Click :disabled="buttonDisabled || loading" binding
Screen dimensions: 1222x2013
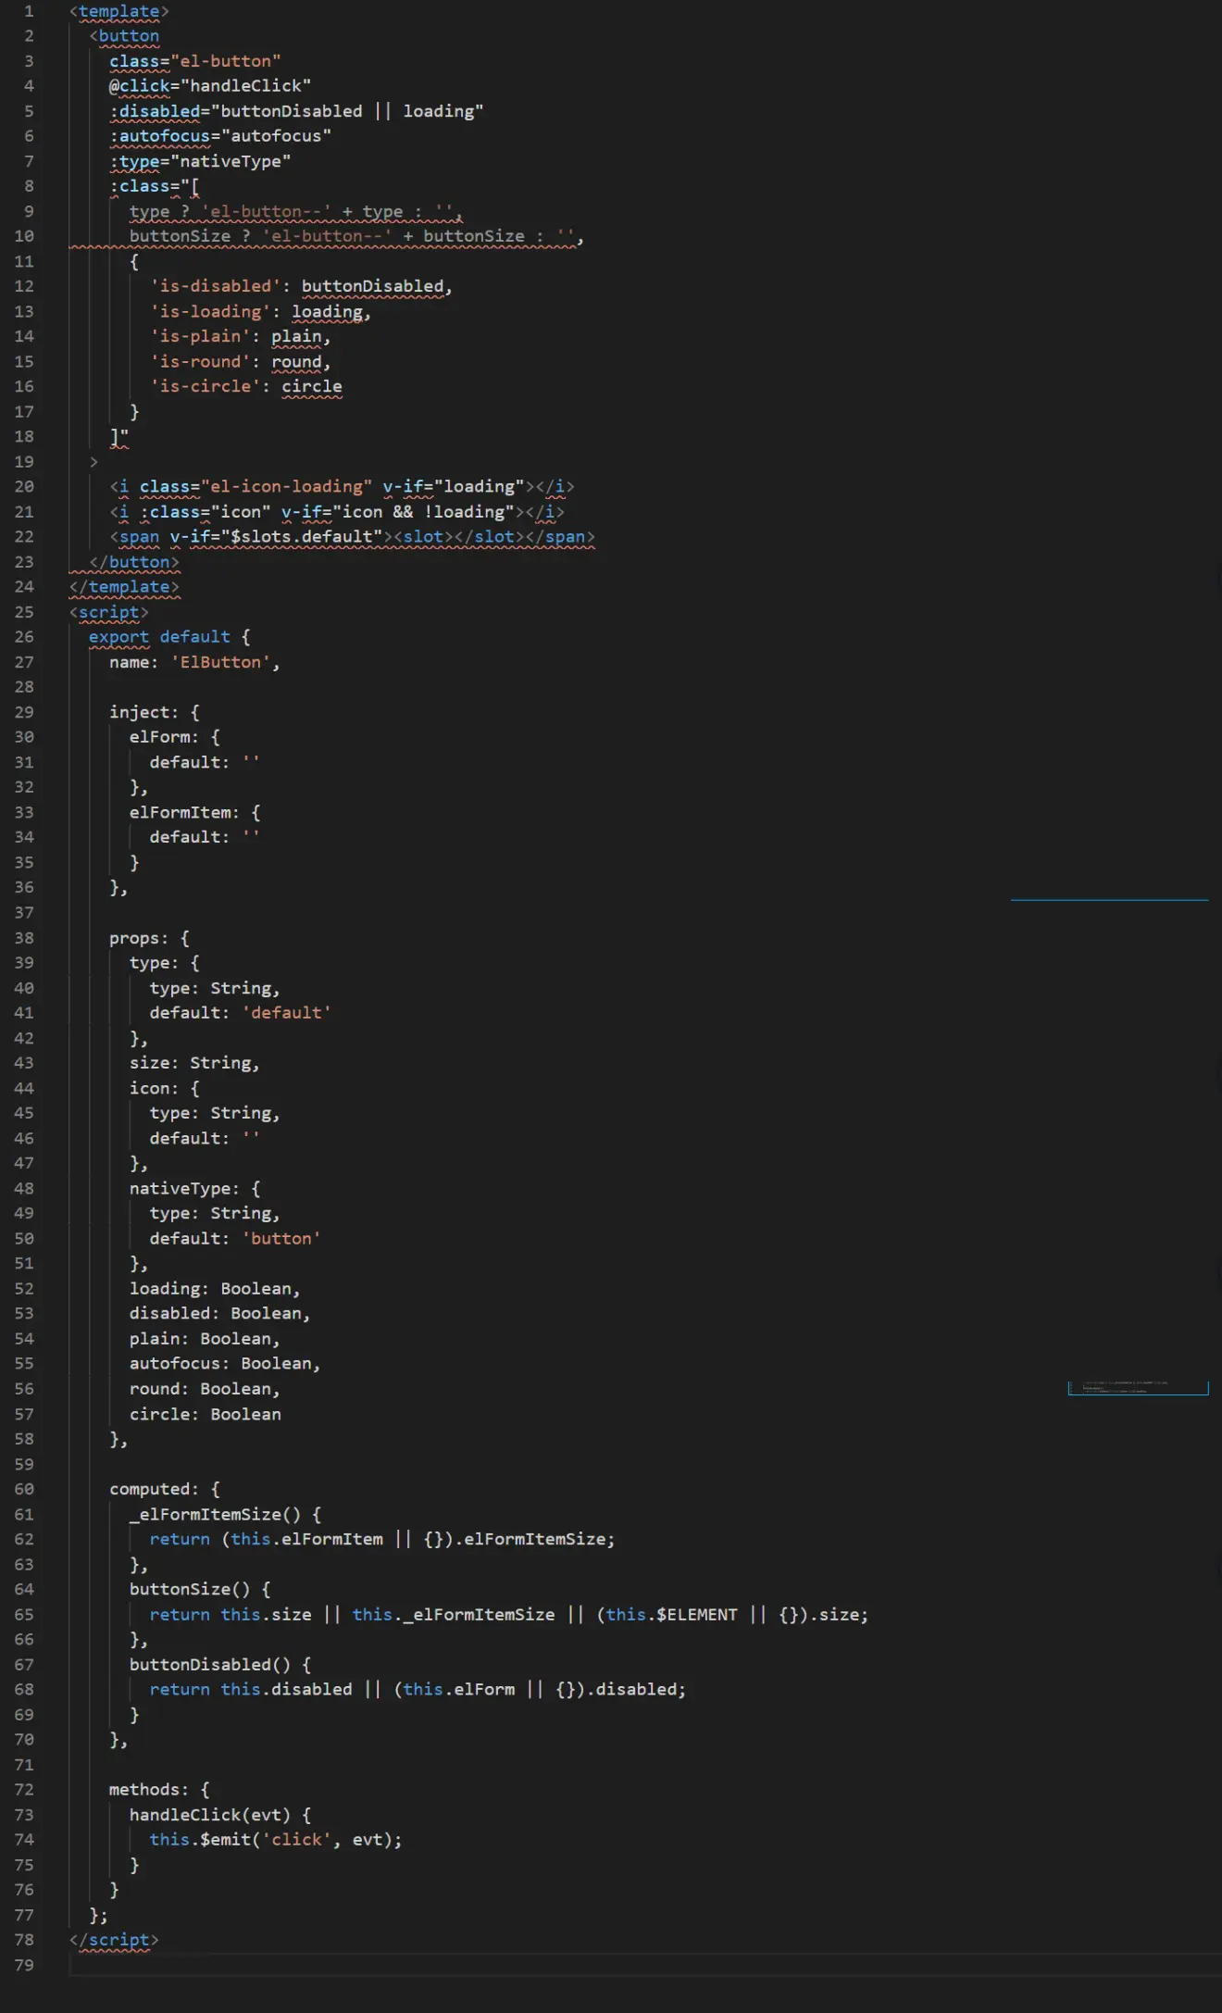tap(296, 111)
